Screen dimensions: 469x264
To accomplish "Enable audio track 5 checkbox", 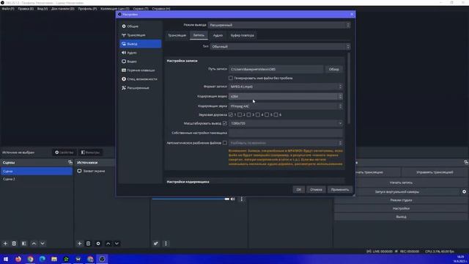I will point(267,114).
